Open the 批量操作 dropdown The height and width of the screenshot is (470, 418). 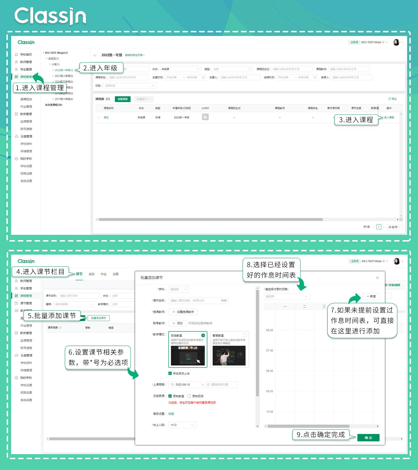[x=143, y=99]
